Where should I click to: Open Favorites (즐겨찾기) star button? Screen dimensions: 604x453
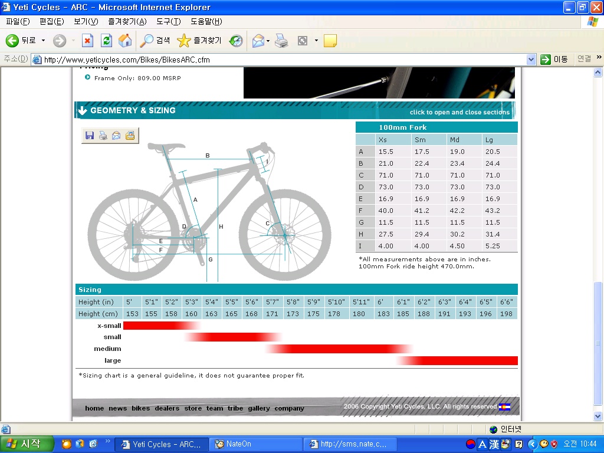pyautogui.click(x=199, y=41)
